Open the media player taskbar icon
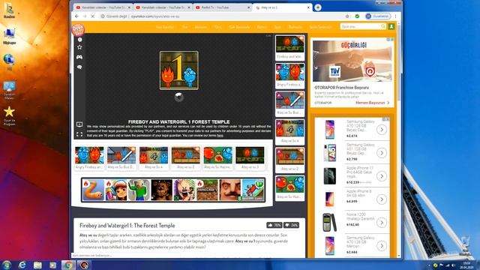The width and height of the screenshot is (480, 270). (x=52, y=265)
